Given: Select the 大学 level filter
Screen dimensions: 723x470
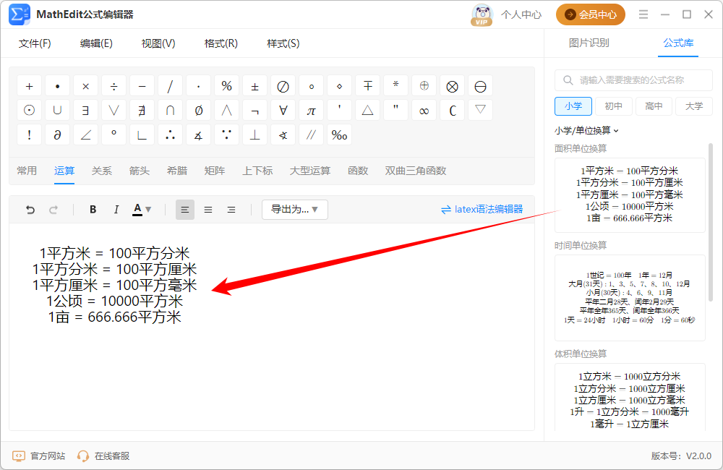Looking at the screenshot, I should pos(694,106).
